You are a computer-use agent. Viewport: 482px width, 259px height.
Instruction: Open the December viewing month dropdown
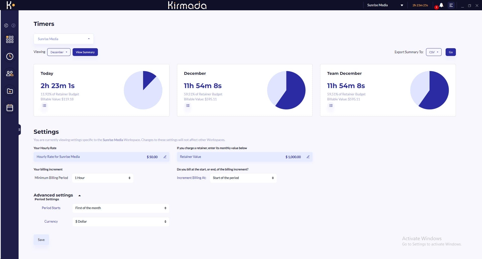tap(59, 52)
